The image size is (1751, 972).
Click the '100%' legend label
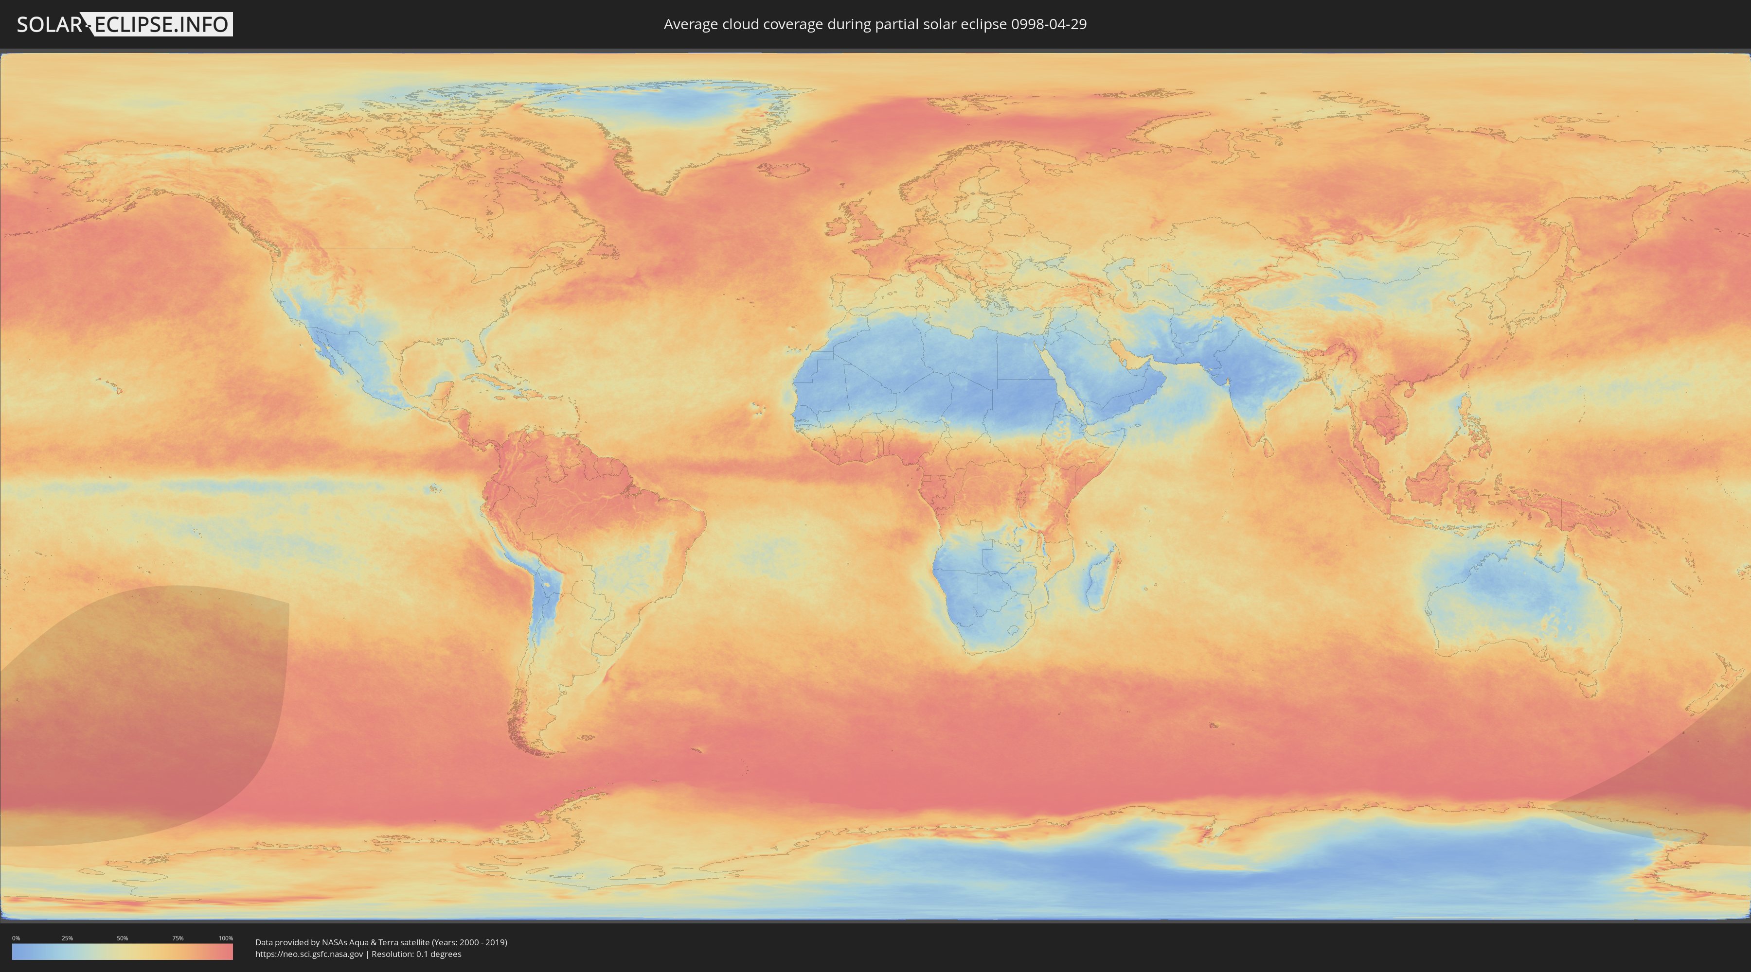226,938
